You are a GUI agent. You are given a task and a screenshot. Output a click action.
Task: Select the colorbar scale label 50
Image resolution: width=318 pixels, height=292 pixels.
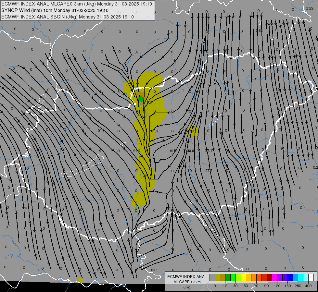(x=246, y=286)
